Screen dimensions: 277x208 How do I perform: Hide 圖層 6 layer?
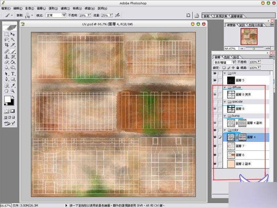(x=215, y=155)
